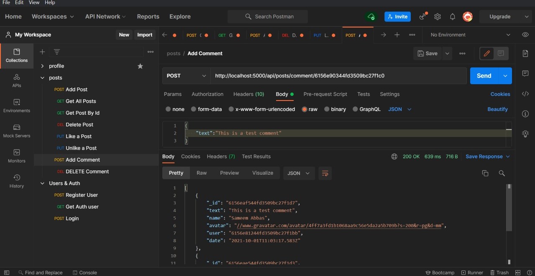Click the Cookies link
Screen dimensions: 535x276
[x=500, y=94]
